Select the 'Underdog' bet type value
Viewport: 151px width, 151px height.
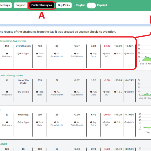[23, 115]
